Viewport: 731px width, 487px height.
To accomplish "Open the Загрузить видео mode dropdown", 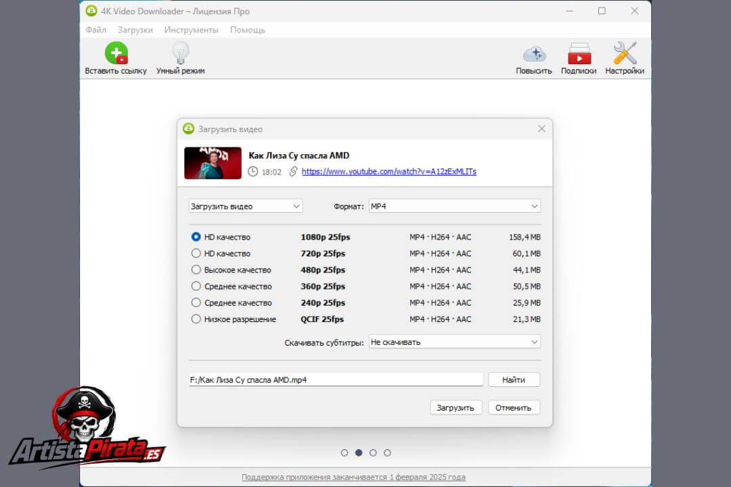I will 246,206.
